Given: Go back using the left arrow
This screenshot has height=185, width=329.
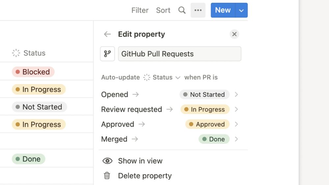Looking at the screenshot, I should (x=108, y=34).
